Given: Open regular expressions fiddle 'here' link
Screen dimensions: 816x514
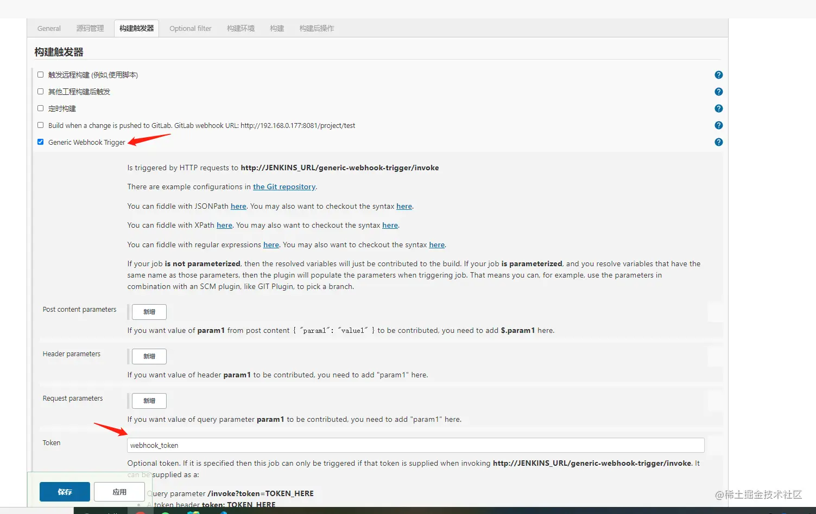Looking at the screenshot, I should 271,245.
